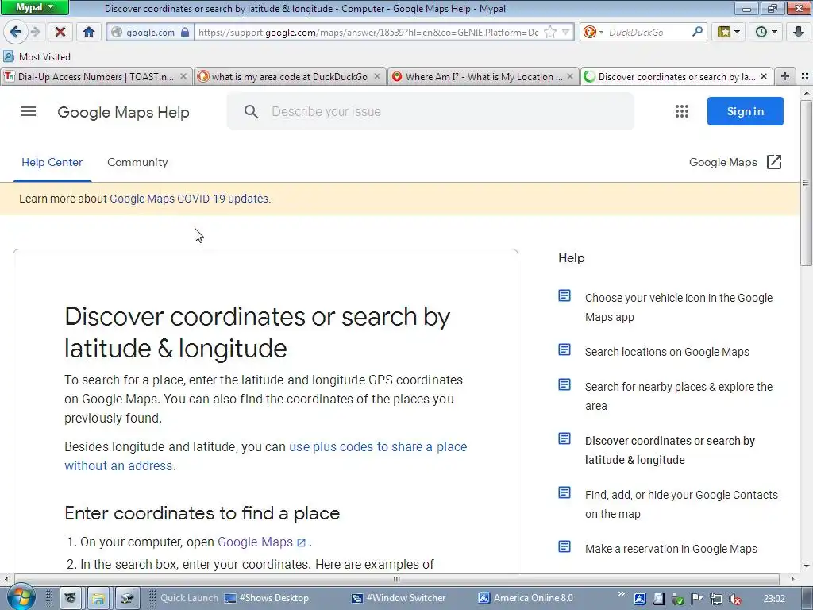Click the Action Center flag tray icon
This screenshot has height=610, width=813.
click(x=696, y=599)
